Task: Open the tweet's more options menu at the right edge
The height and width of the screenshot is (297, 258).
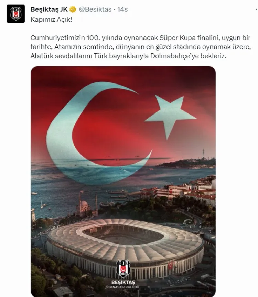Action: pyautogui.click(x=256, y=9)
